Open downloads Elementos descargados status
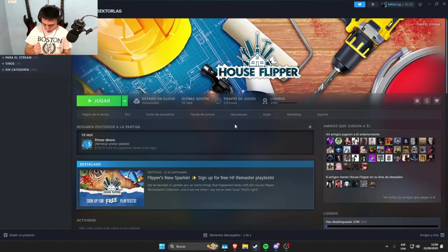Image resolution: width=448 pixels, height=252 pixels. (x=227, y=235)
